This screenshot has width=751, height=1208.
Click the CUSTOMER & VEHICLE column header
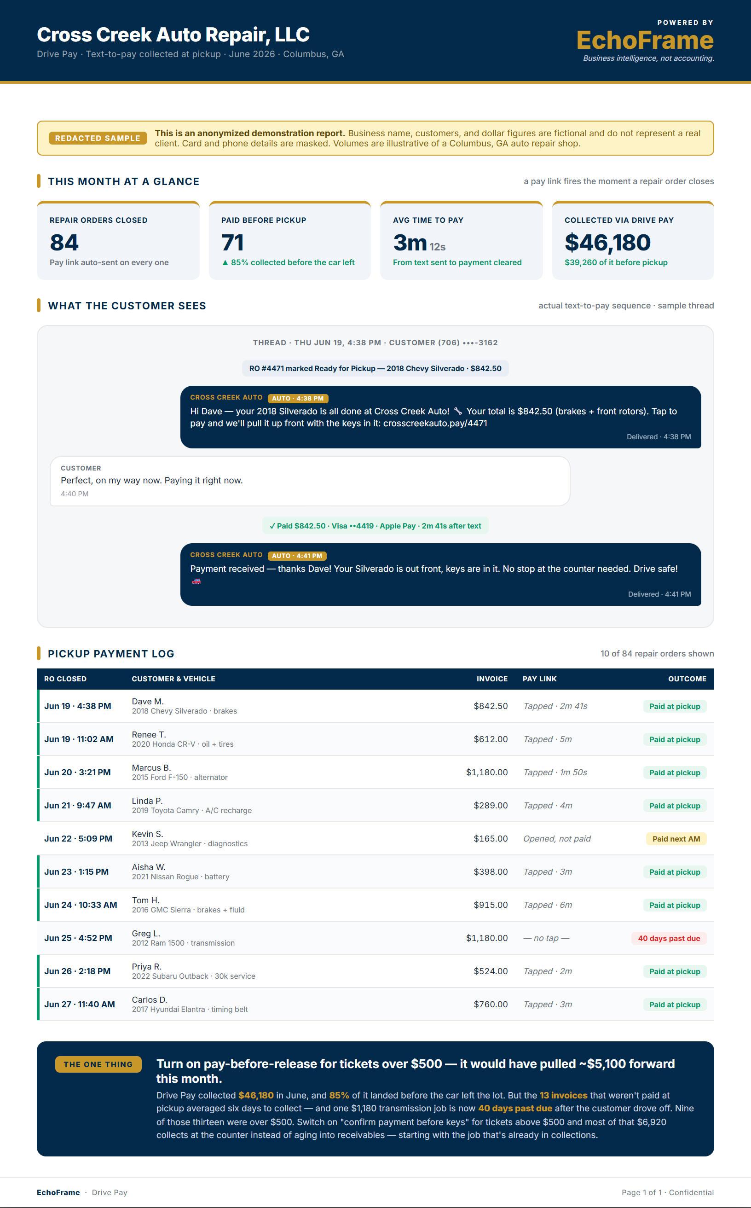pos(173,679)
